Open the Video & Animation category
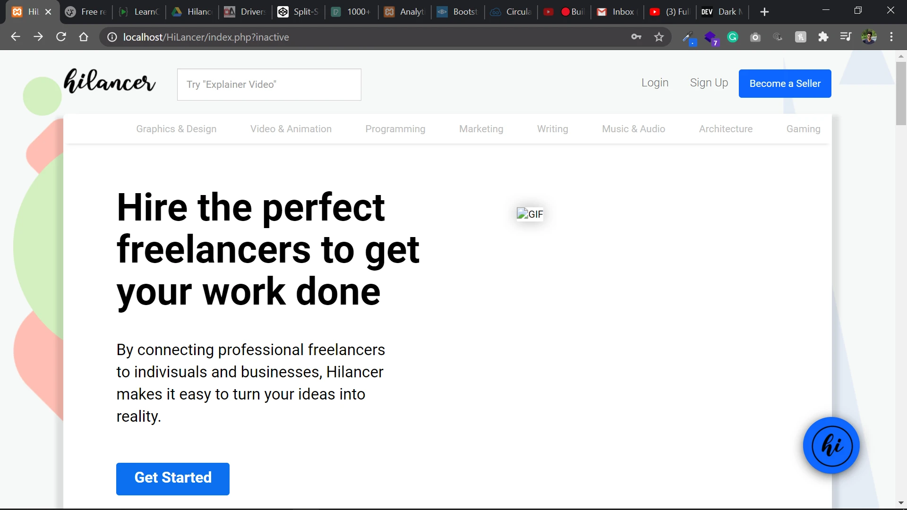The width and height of the screenshot is (907, 510). click(291, 129)
